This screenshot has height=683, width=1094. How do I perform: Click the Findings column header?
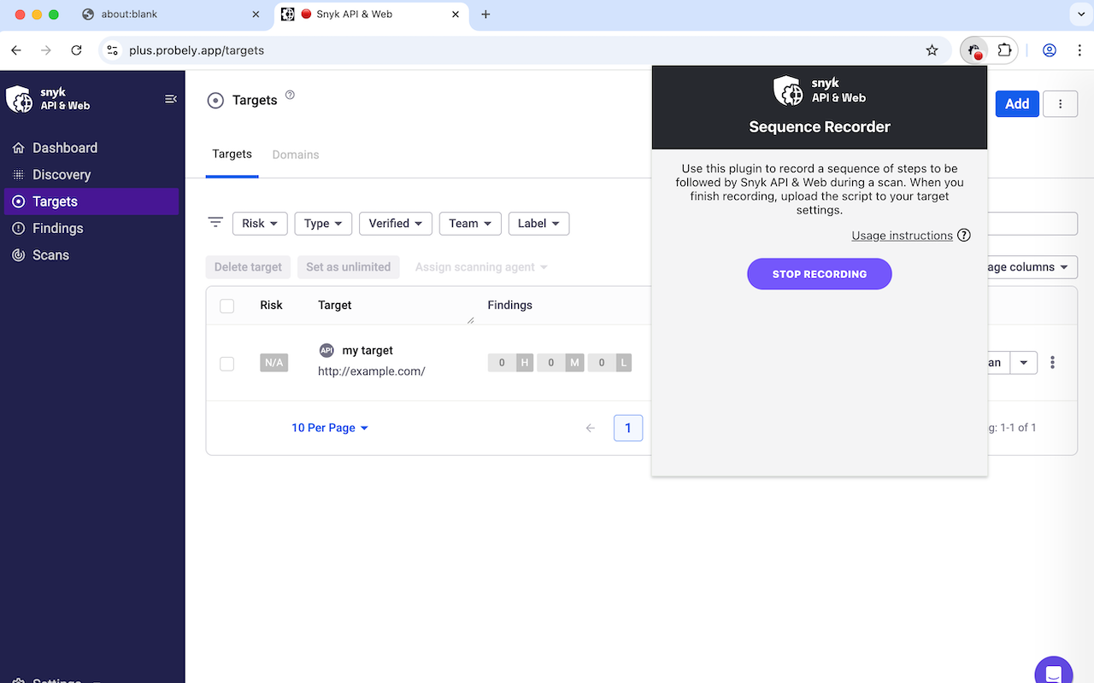510,305
